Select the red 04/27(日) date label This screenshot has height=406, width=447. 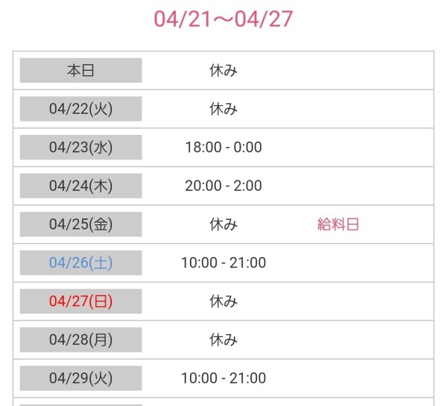80,302
